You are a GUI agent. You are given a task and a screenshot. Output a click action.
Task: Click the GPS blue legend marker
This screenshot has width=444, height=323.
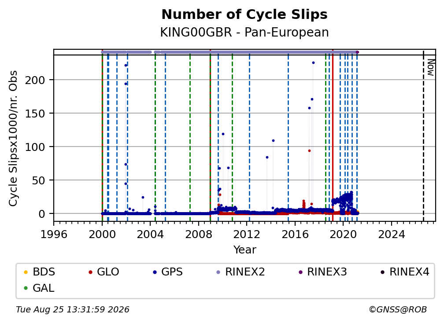155,272
